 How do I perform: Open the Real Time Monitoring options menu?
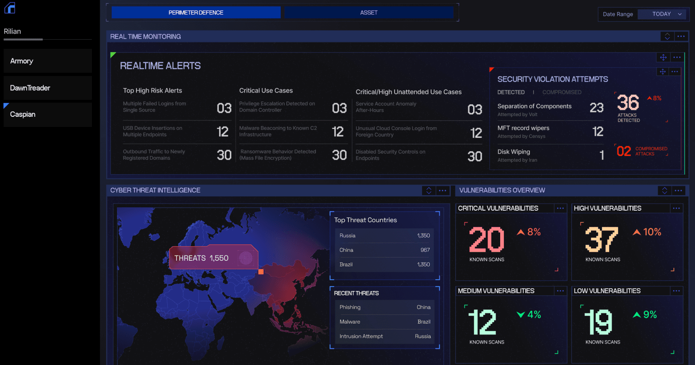coord(681,36)
